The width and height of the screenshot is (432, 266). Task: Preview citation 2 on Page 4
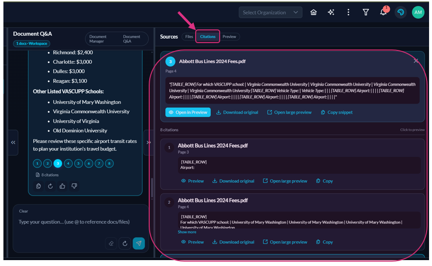pyautogui.click(x=192, y=242)
